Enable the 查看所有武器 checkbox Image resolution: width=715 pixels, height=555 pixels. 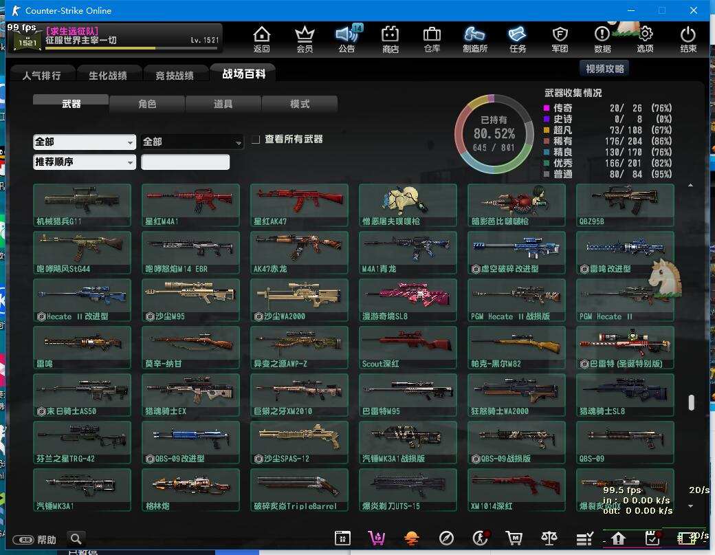[x=256, y=139]
